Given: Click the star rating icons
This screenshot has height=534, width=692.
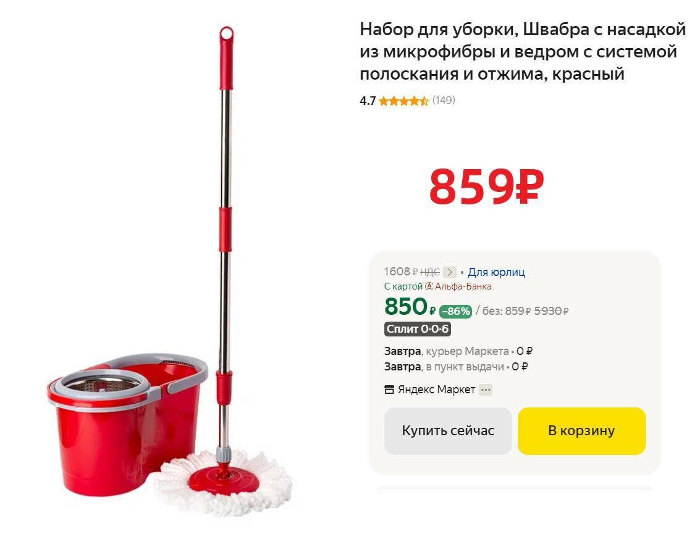Looking at the screenshot, I should click(403, 101).
